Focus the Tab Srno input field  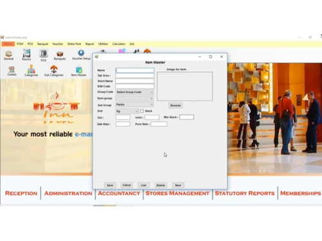click(x=135, y=75)
